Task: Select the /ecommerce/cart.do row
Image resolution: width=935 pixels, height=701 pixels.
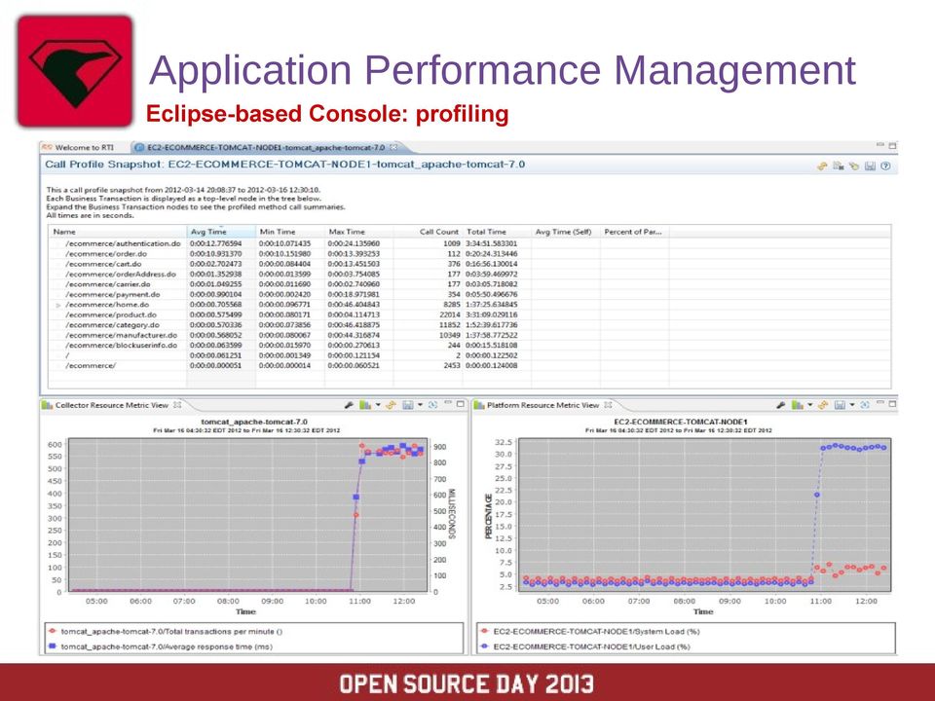Action: pos(469,264)
